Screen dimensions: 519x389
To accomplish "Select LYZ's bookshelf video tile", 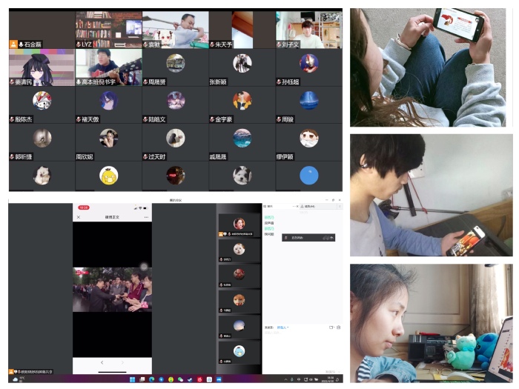I will (108, 29).
